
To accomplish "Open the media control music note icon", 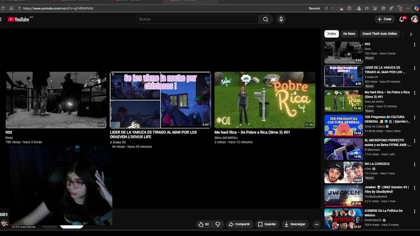I will 359,8.
